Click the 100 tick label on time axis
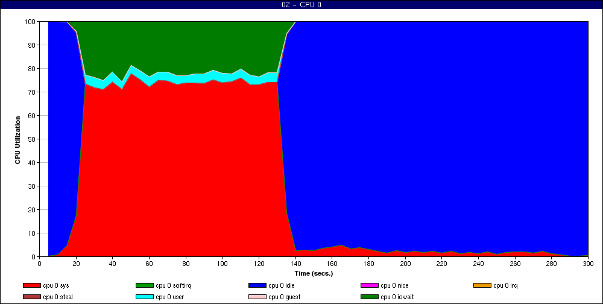The width and height of the screenshot is (603, 304). coord(222,264)
